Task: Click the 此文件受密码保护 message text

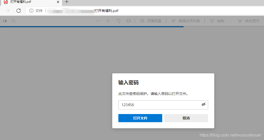Action: (153, 94)
